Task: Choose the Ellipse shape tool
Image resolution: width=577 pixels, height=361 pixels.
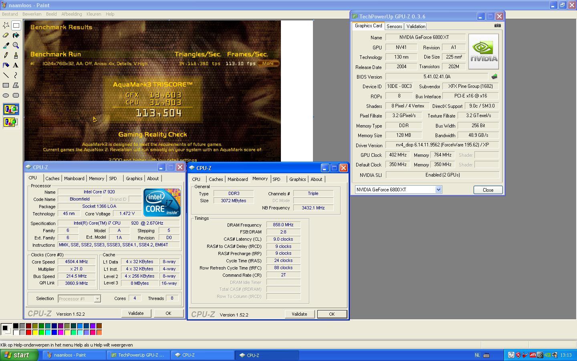Action: click(x=6, y=95)
